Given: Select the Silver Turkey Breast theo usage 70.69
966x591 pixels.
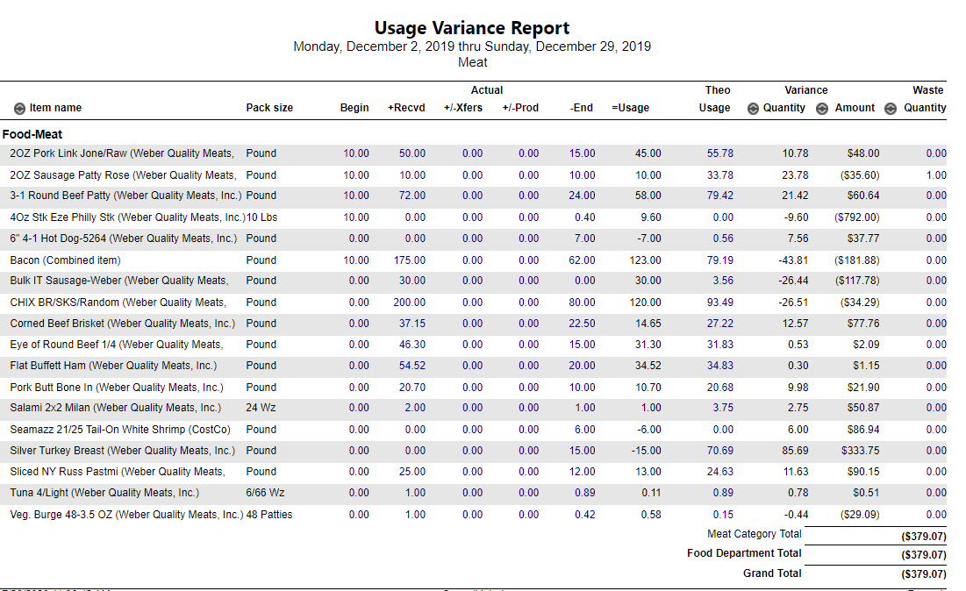Looking at the screenshot, I should [x=719, y=451].
